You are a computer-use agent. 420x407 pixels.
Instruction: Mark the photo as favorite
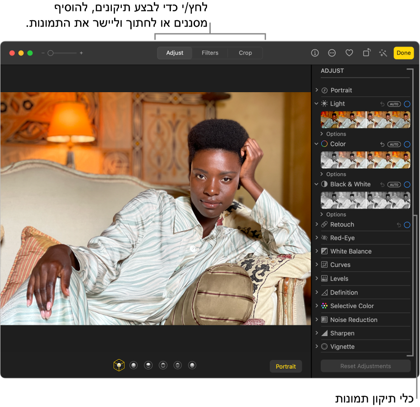[349, 53]
